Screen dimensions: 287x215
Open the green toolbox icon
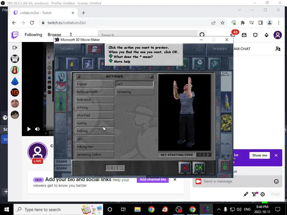(x=225, y=166)
